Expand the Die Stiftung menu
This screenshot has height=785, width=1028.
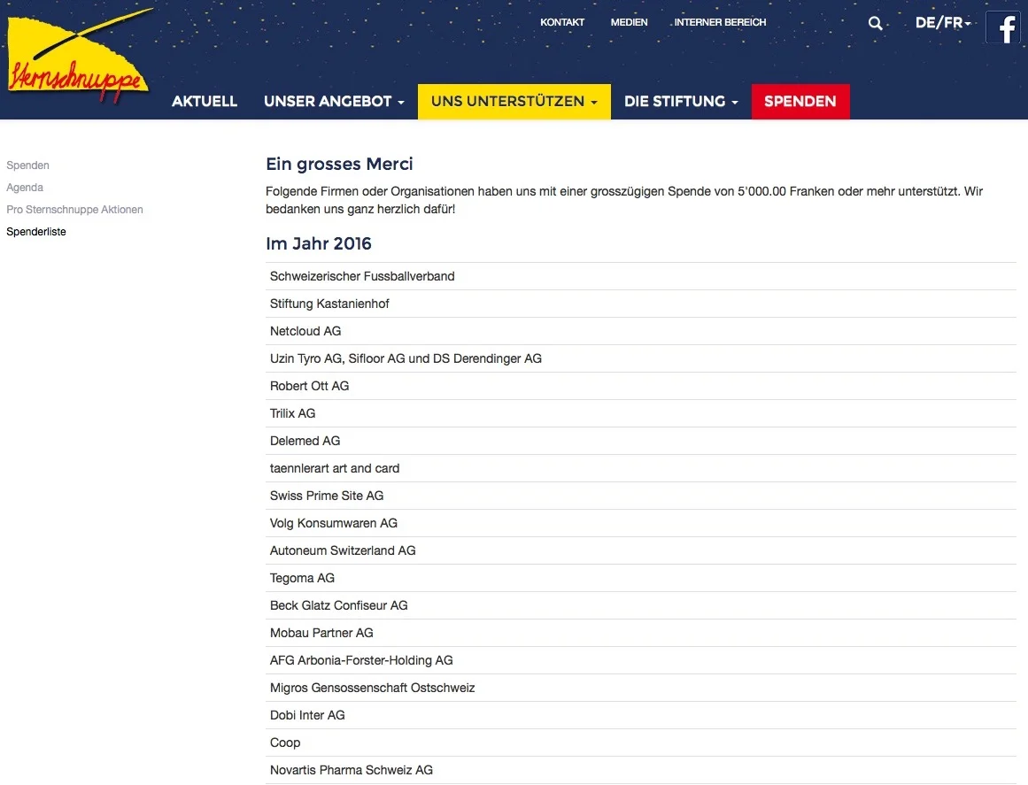681,102
